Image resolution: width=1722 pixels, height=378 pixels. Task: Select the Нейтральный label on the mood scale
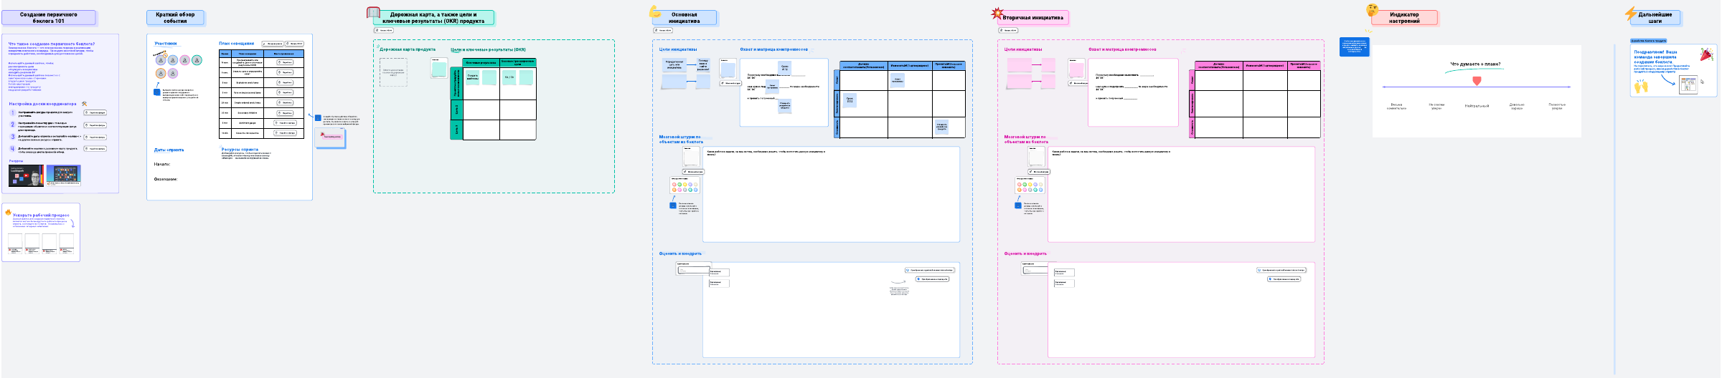pos(1477,106)
